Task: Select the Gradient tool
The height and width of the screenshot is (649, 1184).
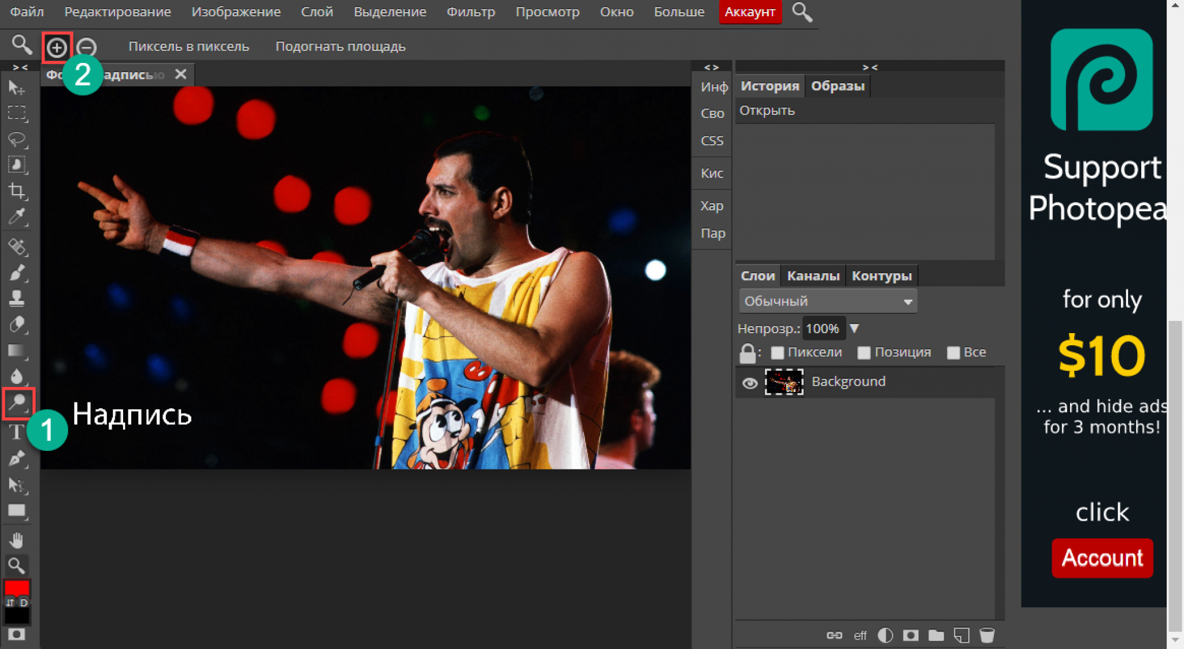Action: click(x=17, y=350)
